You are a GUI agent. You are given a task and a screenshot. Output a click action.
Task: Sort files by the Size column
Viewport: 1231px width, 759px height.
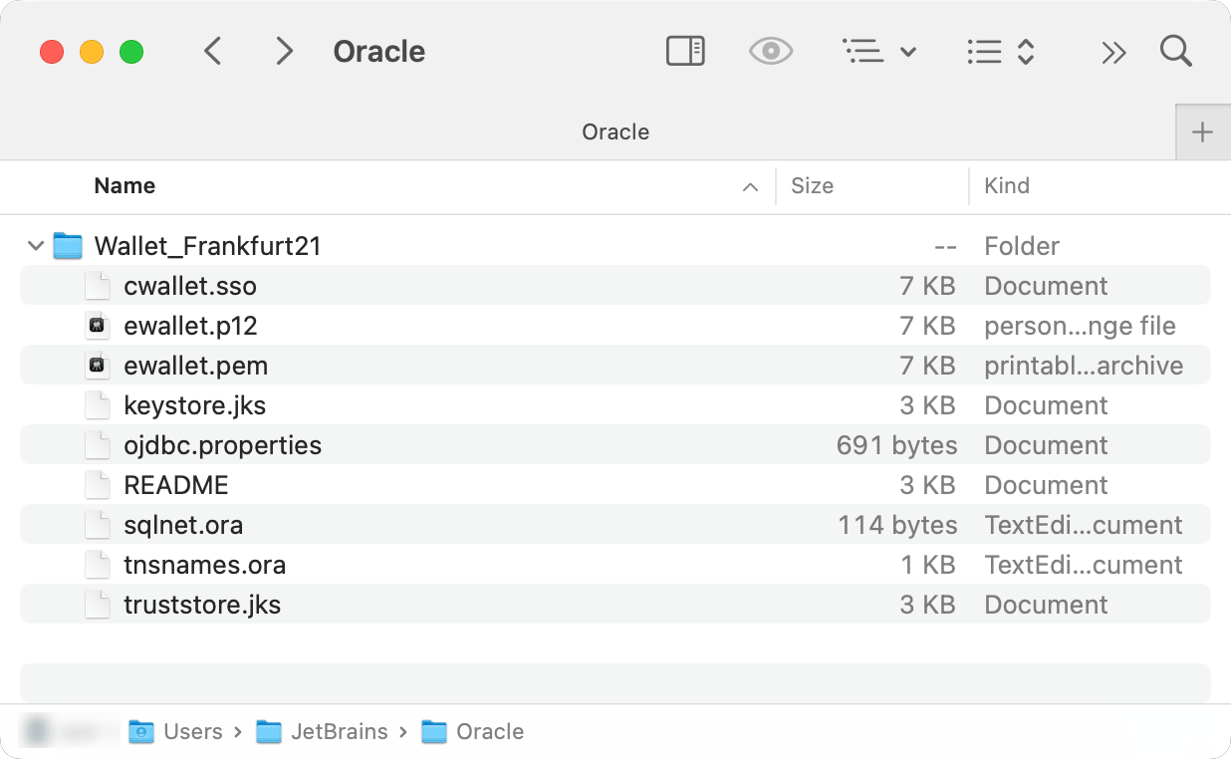812,185
